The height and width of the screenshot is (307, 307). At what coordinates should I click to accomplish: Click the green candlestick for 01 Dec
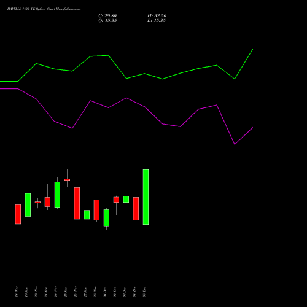click(106, 218)
